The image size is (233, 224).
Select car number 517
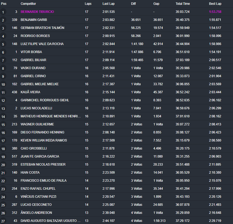pyautogui.click(x=14, y=157)
